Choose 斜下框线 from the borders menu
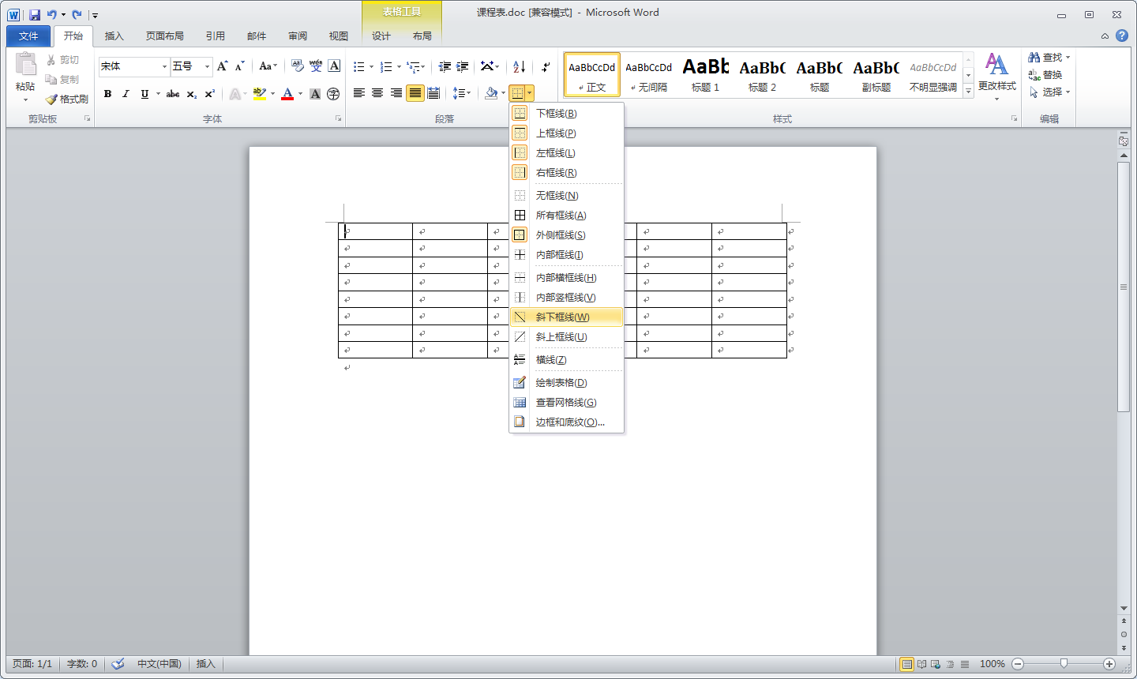 567,317
